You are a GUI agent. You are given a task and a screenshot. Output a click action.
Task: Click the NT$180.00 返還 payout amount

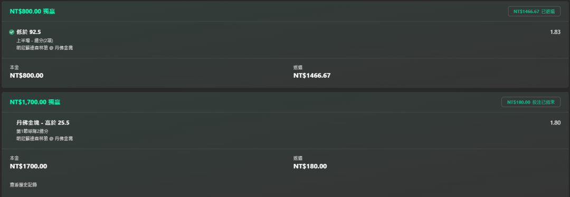pos(310,166)
